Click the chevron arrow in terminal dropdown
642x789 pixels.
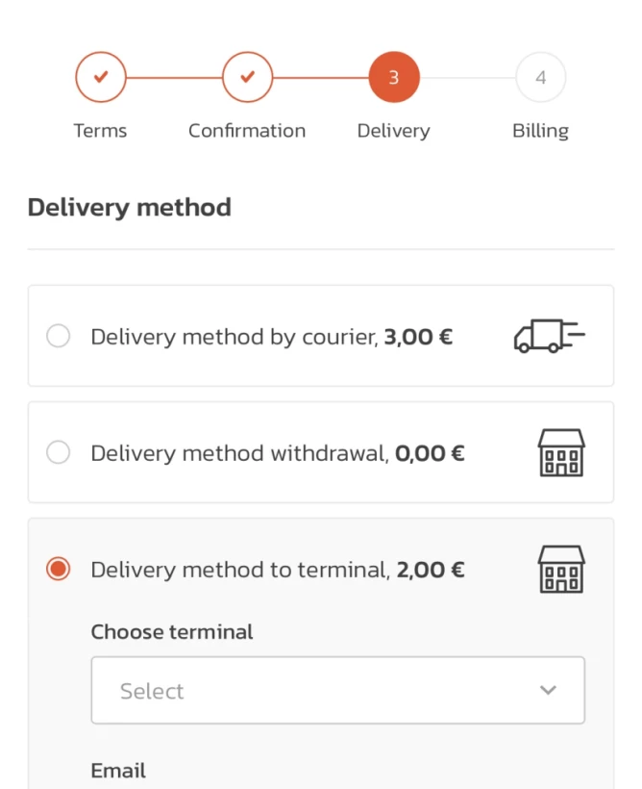pos(548,690)
